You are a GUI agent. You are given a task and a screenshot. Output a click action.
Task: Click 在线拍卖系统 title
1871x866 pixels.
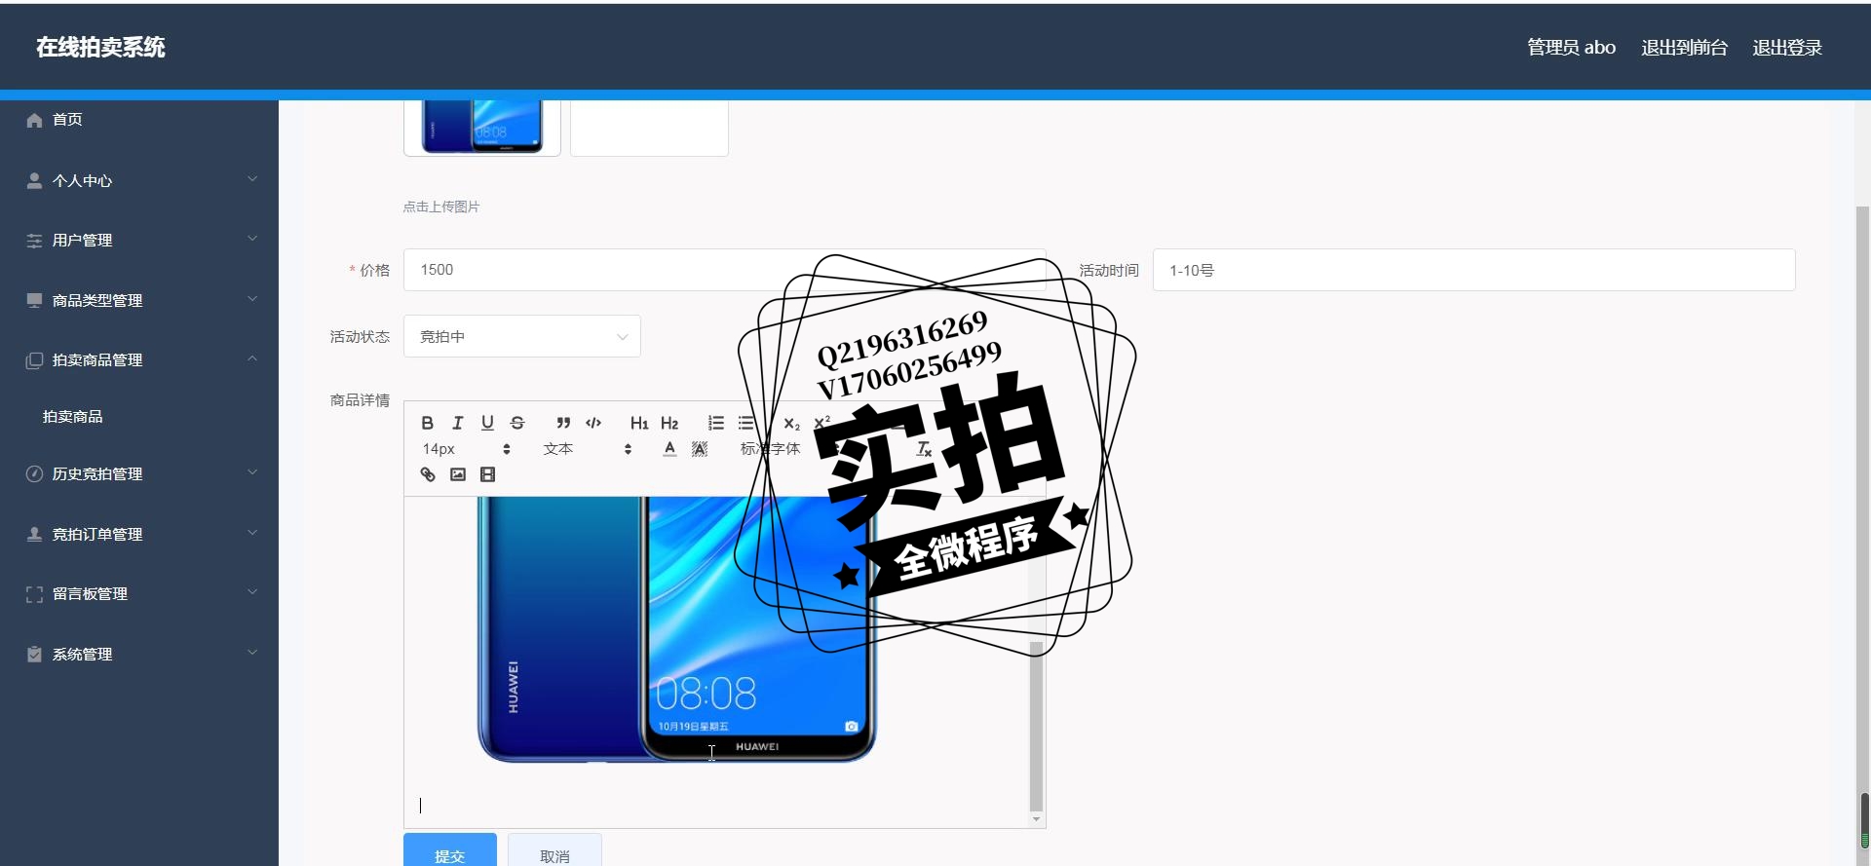coord(100,47)
